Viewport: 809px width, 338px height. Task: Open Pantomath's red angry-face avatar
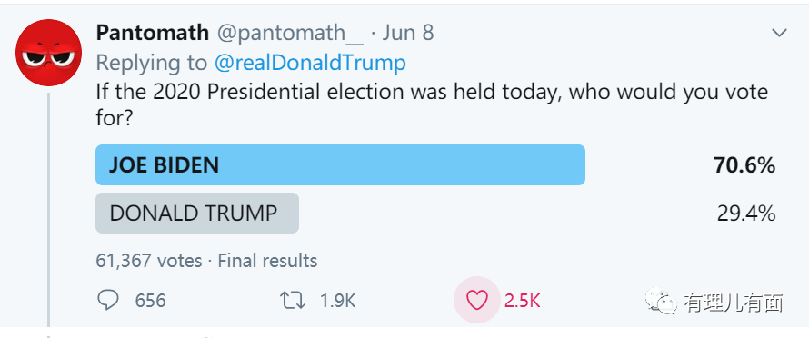[x=48, y=53]
